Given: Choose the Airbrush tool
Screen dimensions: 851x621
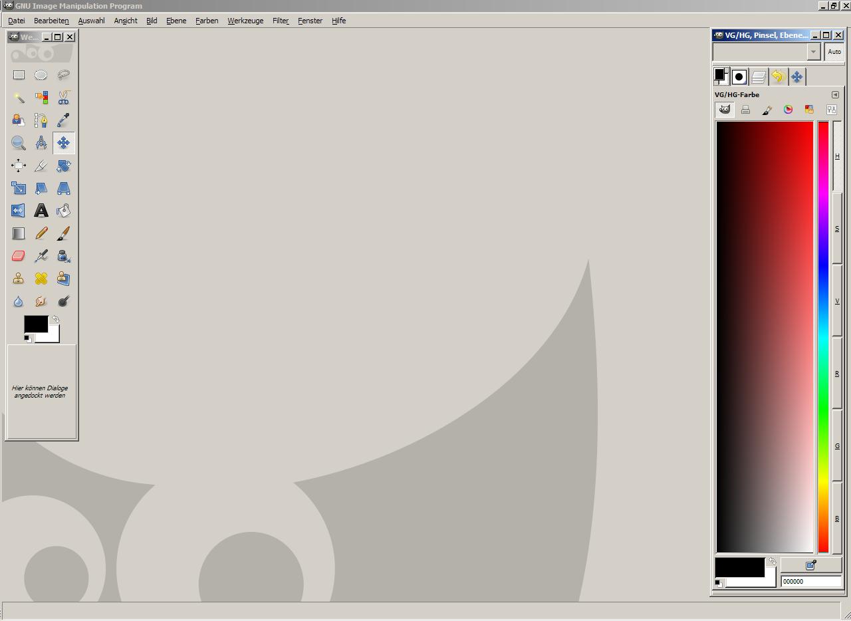Looking at the screenshot, I should coord(41,256).
